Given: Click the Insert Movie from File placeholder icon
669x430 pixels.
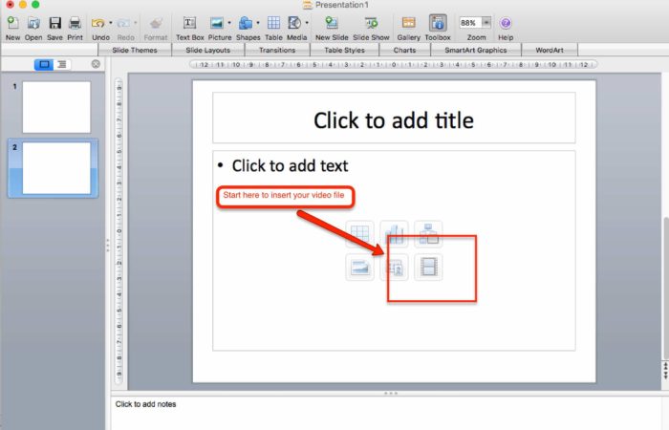Looking at the screenshot, I should click(428, 268).
